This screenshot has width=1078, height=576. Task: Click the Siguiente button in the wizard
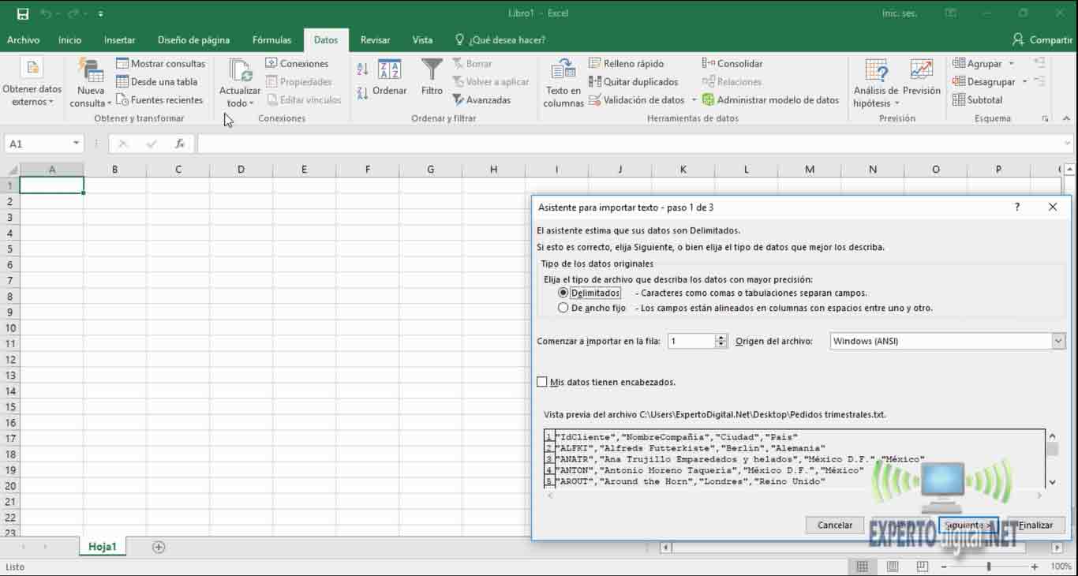[x=968, y=525]
